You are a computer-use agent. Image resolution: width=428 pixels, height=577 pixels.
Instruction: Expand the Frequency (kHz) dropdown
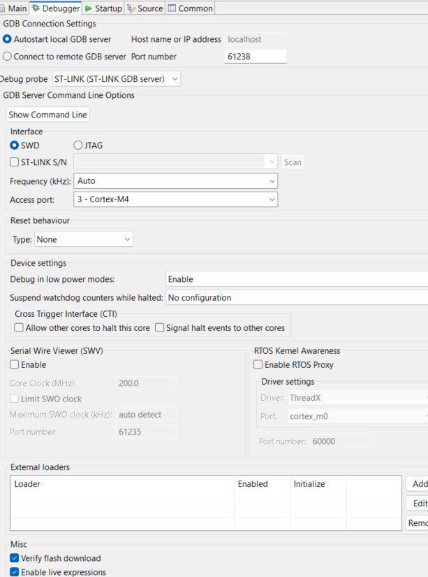(x=175, y=181)
